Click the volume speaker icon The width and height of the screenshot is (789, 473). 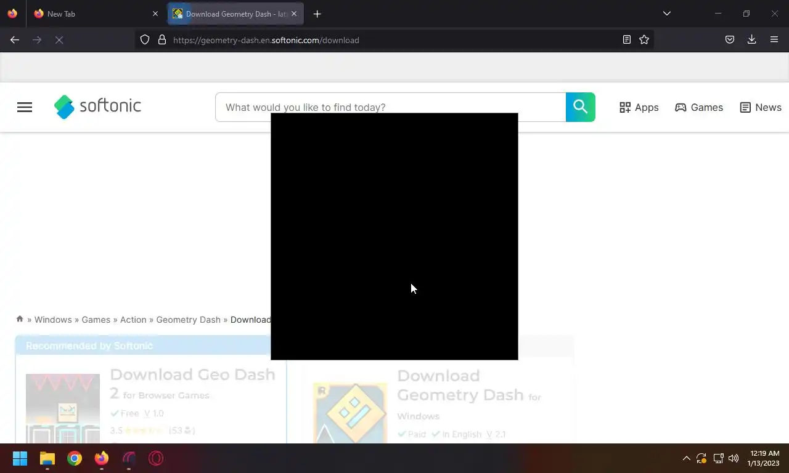coord(734,458)
